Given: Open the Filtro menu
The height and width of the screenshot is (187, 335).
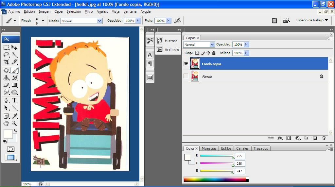Looking at the screenshot, I should 89,11.
